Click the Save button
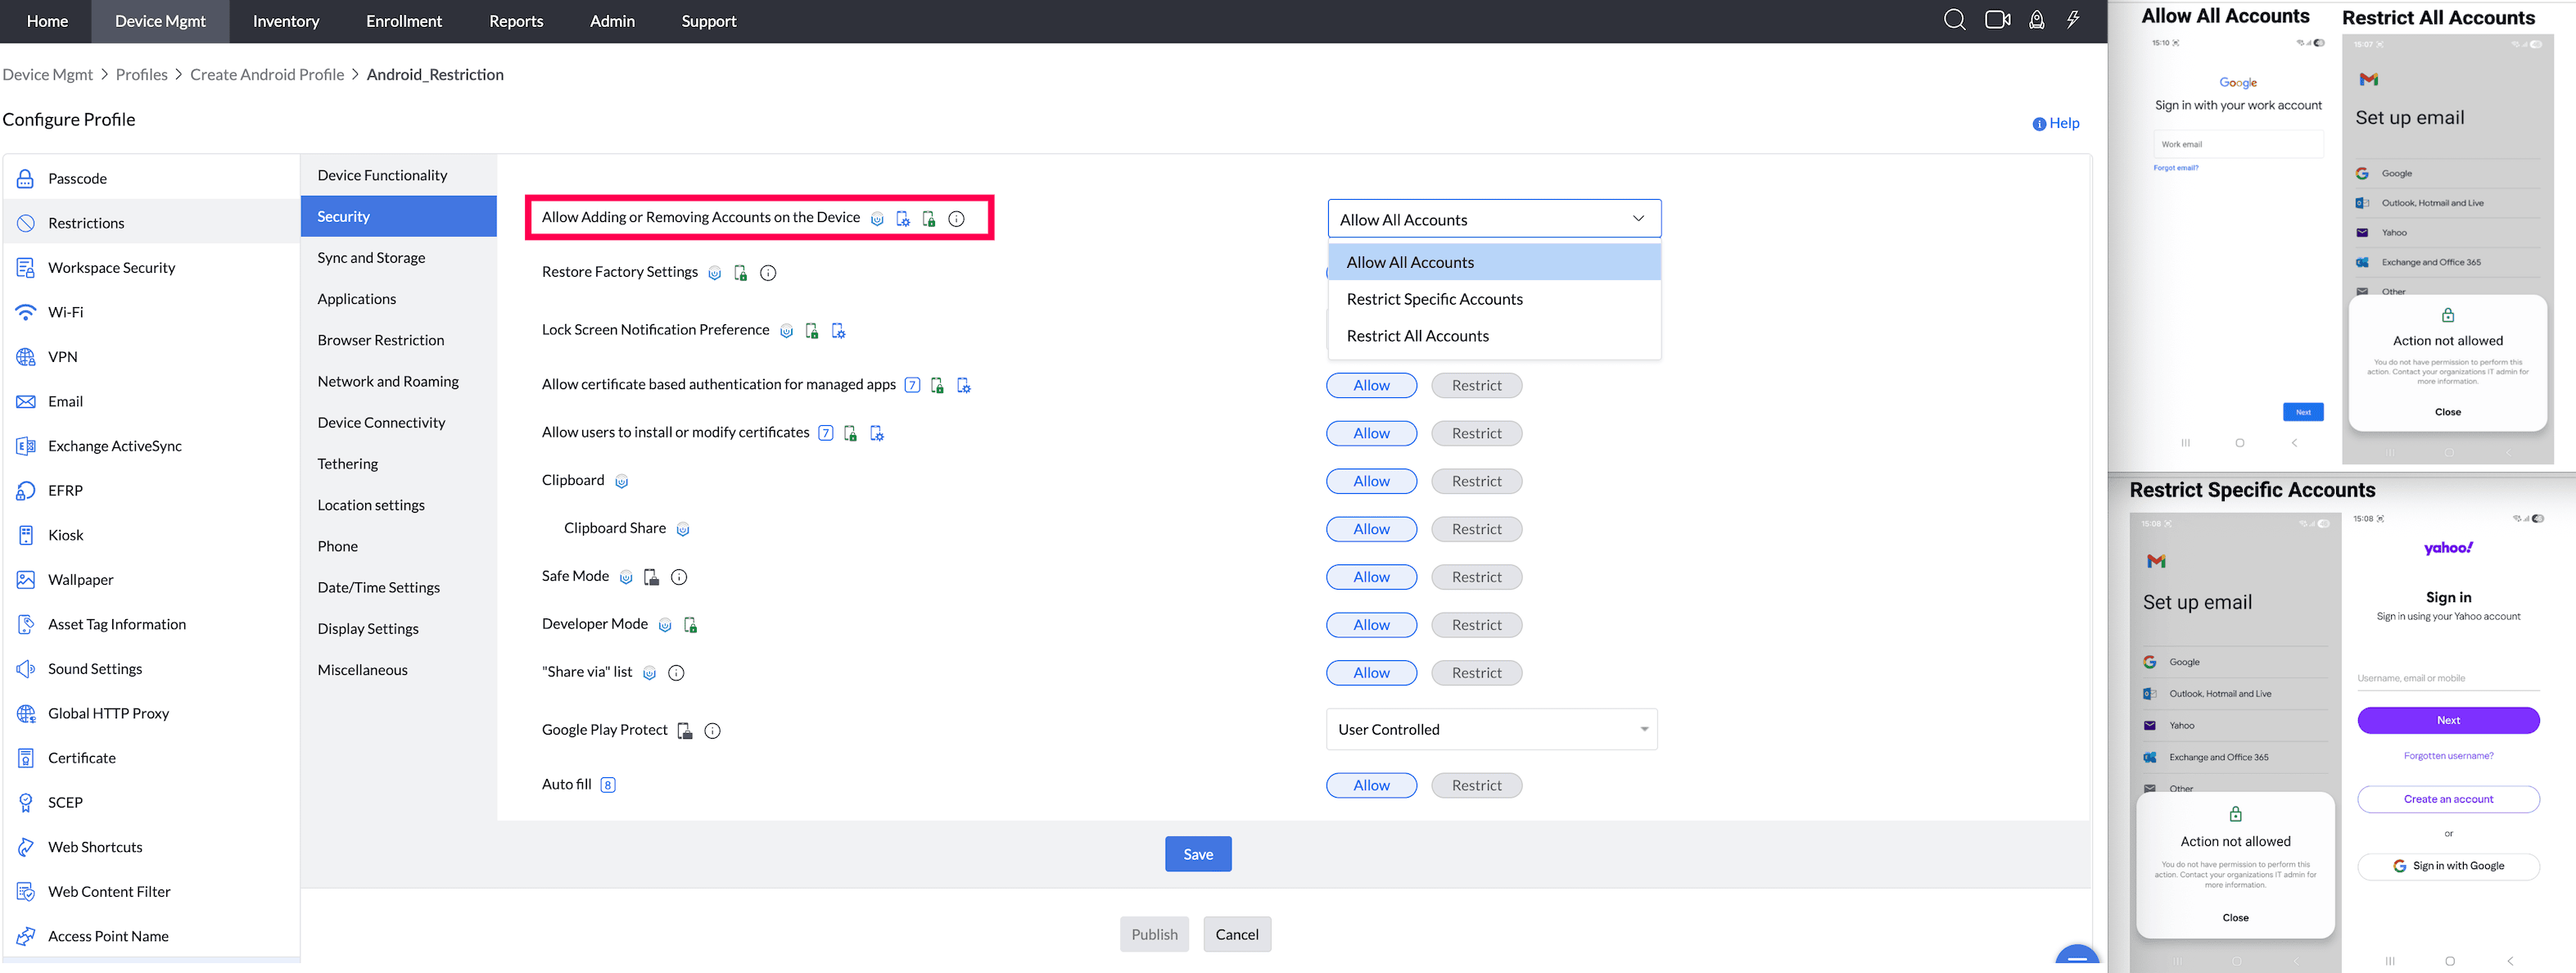 (1197, 853)
